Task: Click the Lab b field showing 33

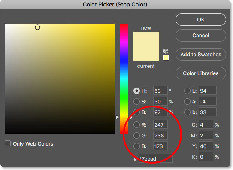Action: (x=208, y=112)
